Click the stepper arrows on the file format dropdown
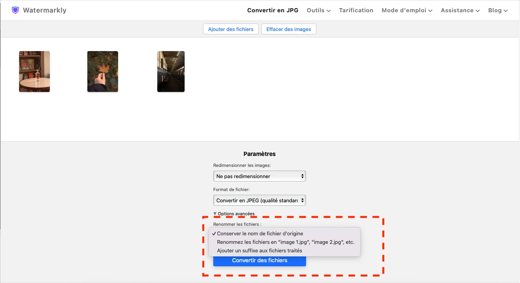520x283 pixels. (x=302, y=200)
